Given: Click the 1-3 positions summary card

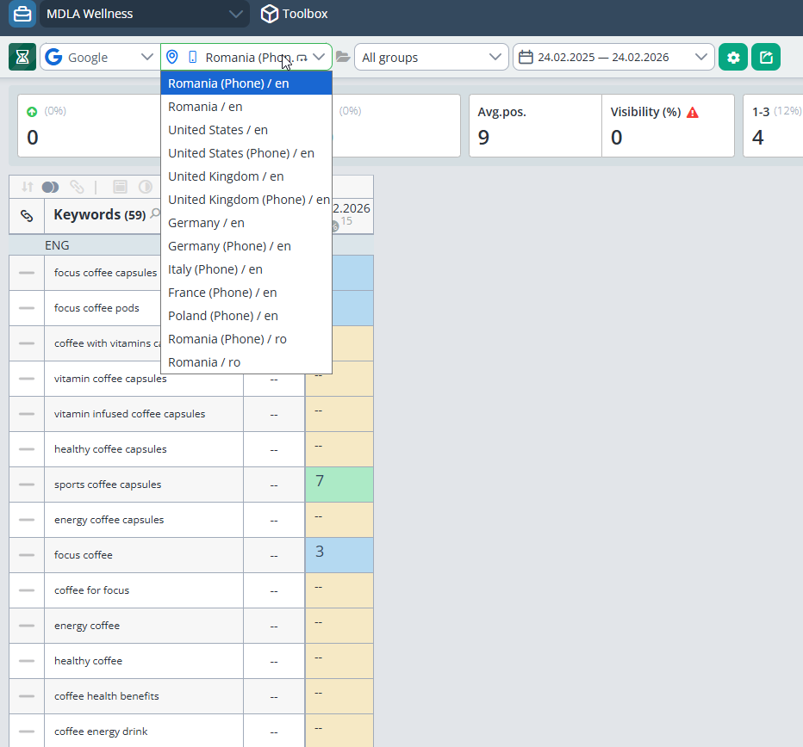Looking at the screenshot, I should (x=774, y=126).
